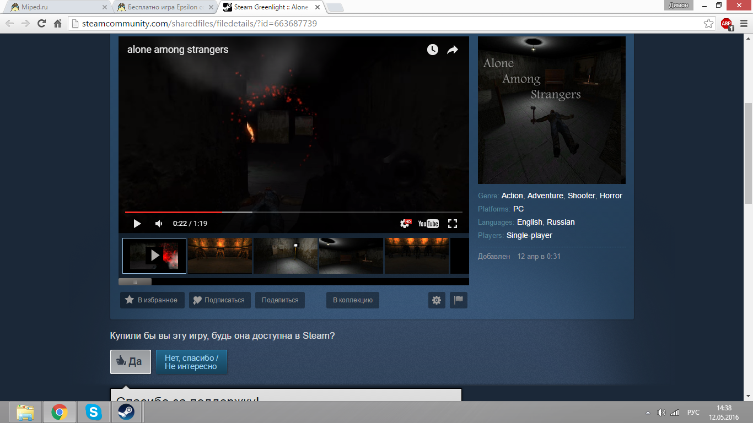Click the Подписаться subscribe button
The image size is (753, 423).
(220, 300)
